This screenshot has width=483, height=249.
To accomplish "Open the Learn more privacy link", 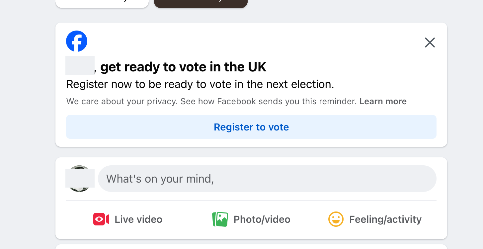I will pyautogui.click(x=383, y=101).
